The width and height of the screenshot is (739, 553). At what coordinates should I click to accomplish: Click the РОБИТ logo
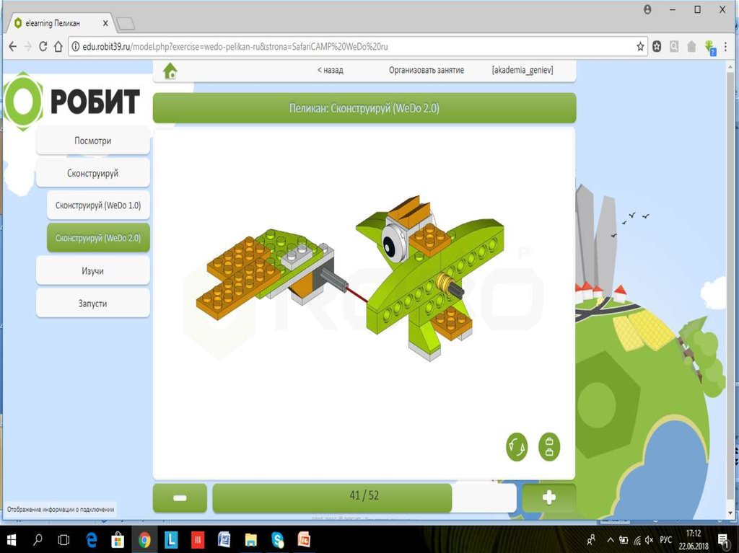coord(73,101)
